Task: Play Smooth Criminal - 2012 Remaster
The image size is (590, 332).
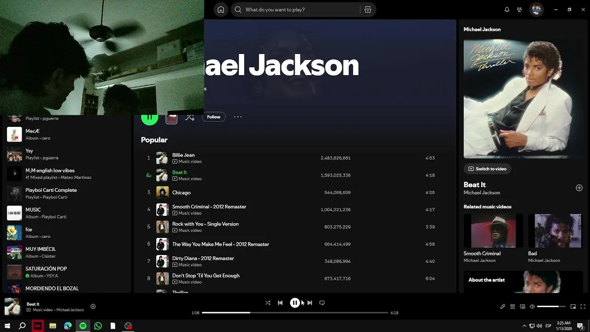Action: (295, 209)
